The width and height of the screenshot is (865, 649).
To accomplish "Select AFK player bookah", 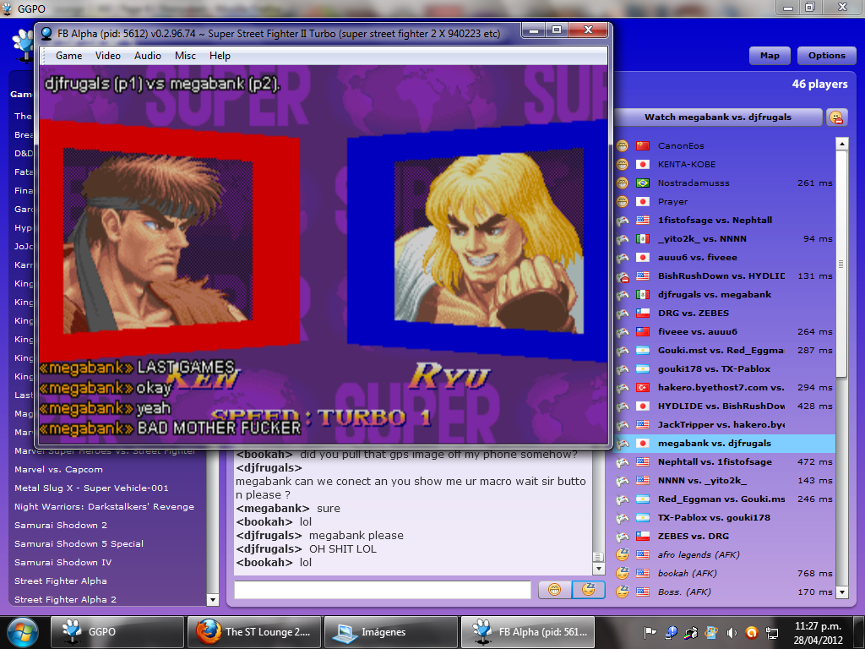I will coord(725,574).
